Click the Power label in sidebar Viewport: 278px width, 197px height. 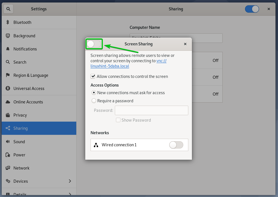[x=19, y=155]
